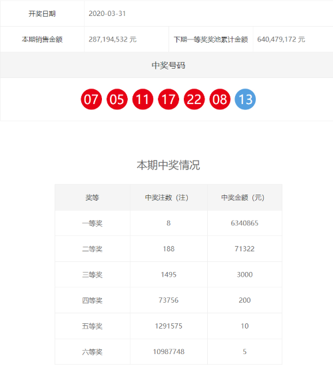Click the 二等奖 row label
The height and width of the screenshot is (374, 333).
[x=92, y=249]
